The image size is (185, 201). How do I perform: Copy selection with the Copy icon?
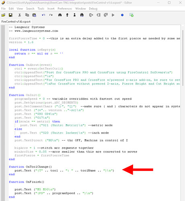coord(27,15)
